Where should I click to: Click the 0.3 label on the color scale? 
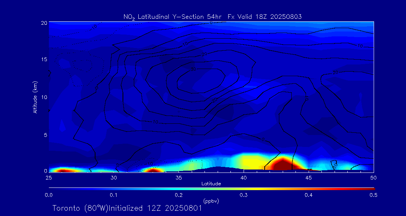[x=244, y=195]
